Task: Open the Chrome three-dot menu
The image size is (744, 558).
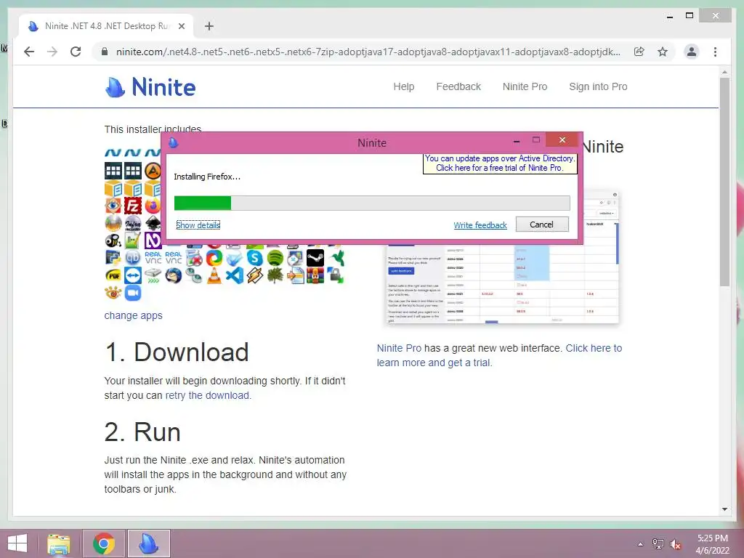Action: point(716,52)
